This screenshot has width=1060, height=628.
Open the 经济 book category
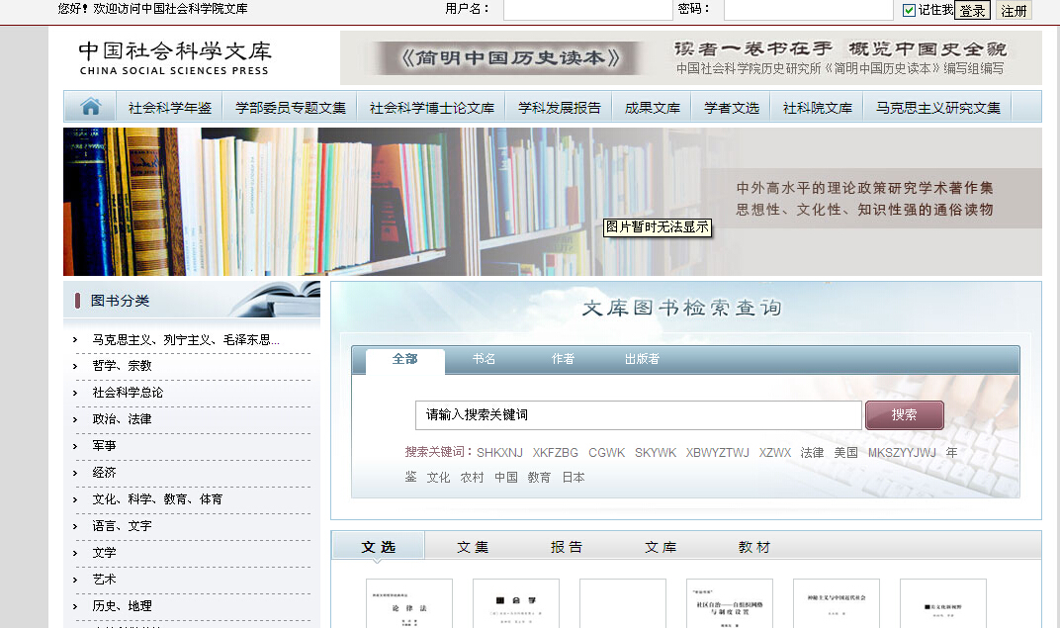pyautogui.click(x=104, y=473)
